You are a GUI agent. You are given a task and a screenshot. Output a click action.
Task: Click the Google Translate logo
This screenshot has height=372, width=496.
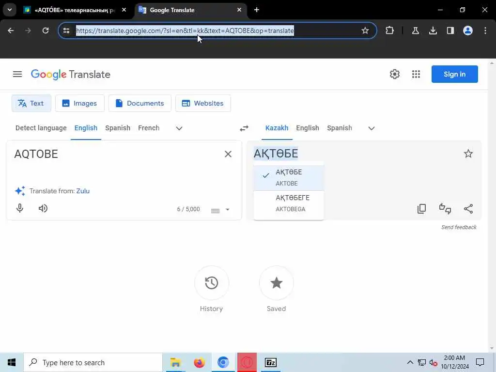coord(71,74)
